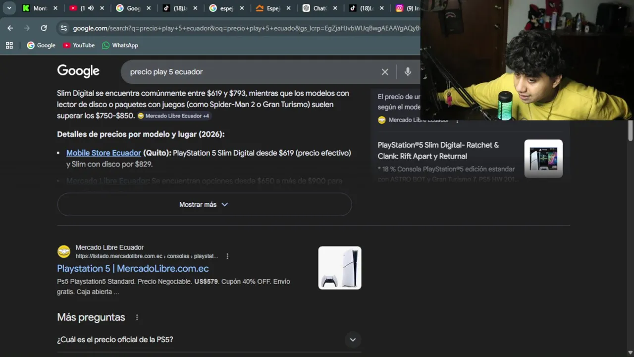The width and height of the screenshot is (634, 357).
Task: Open more options for Mercado Libre result
Action: (x=227, y=256)
